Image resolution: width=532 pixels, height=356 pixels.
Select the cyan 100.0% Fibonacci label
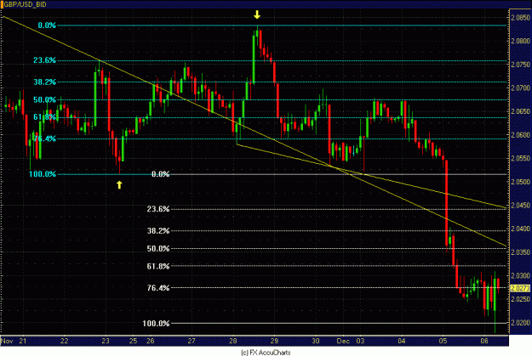(x=43, y=174)
